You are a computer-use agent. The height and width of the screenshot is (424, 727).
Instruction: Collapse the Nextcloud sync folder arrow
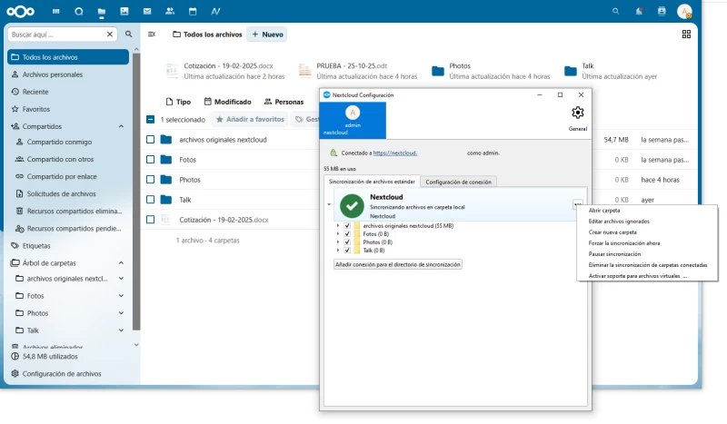pos(329,204)
